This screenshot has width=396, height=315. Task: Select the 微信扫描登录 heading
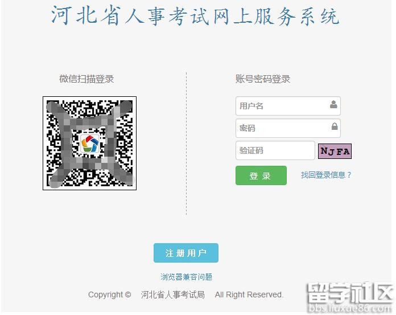[x=86, y=79]
